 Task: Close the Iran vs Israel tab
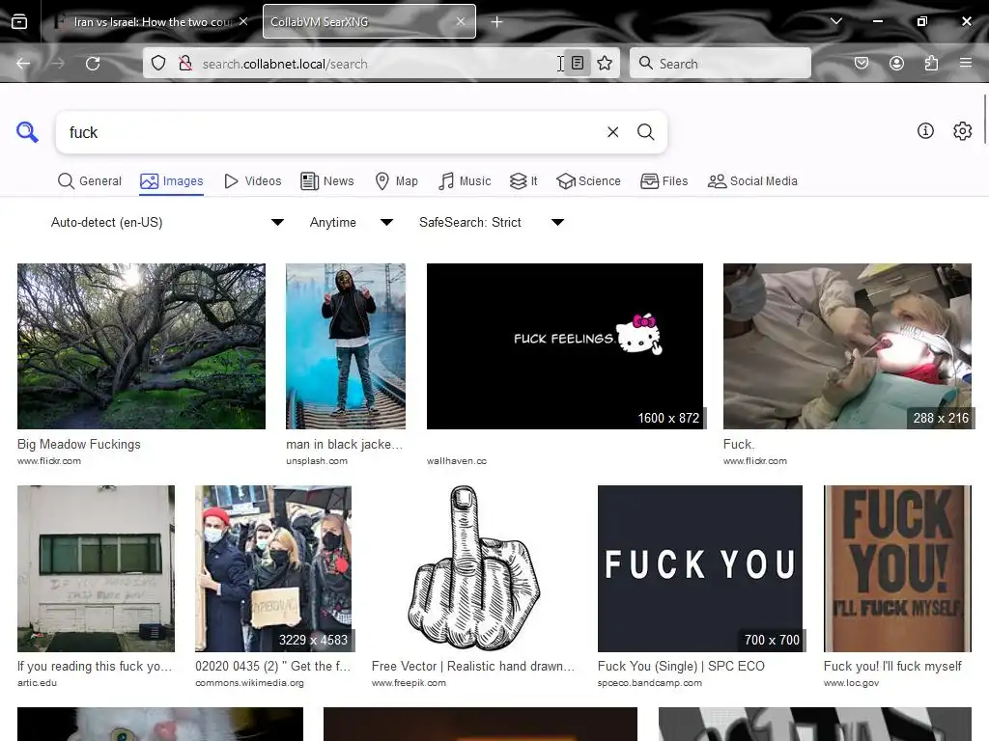(x=243, y=21)
